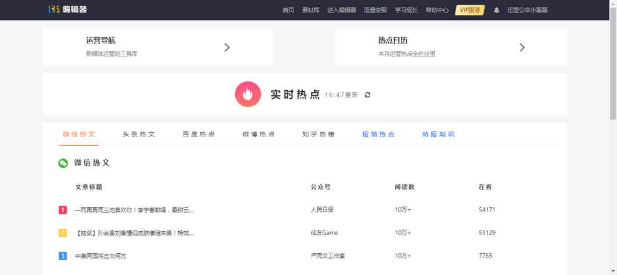
Task: Open the 素材库 menu item
Action: tap(311, 10)
